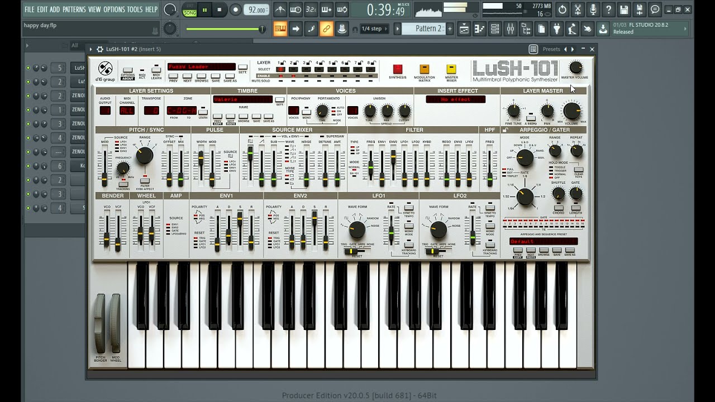Toggle multilink to controllers icon
Viewport: 715px width, 402px height.
pyautogui.click(x=327, y=28)
